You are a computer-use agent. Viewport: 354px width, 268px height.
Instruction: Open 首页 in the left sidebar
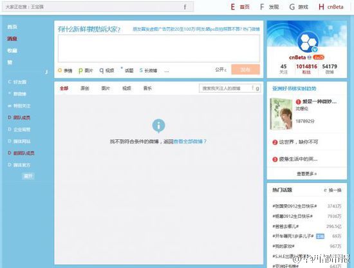(12, 27)
